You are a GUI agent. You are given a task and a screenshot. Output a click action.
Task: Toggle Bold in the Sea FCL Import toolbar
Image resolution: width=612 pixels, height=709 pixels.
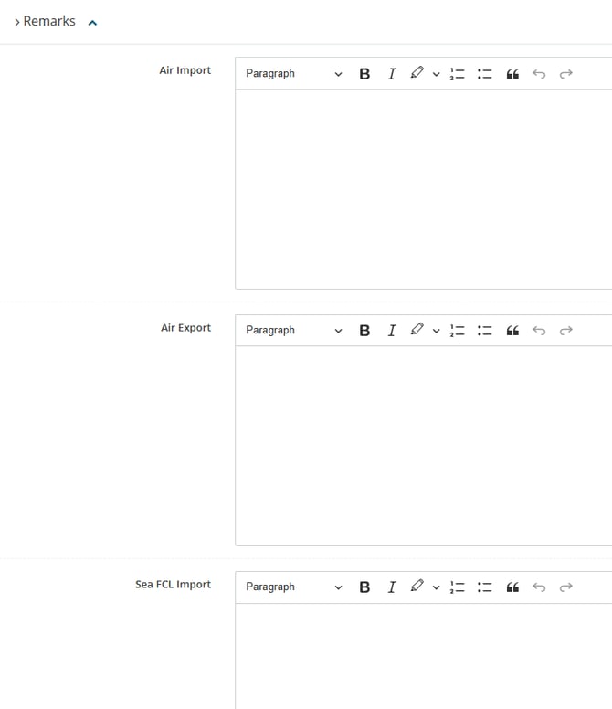click(364, 587)
